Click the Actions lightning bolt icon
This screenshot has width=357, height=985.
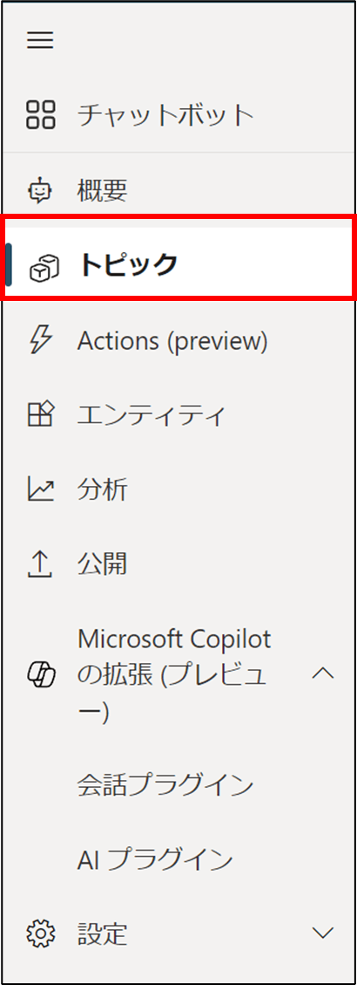(42, 341)
